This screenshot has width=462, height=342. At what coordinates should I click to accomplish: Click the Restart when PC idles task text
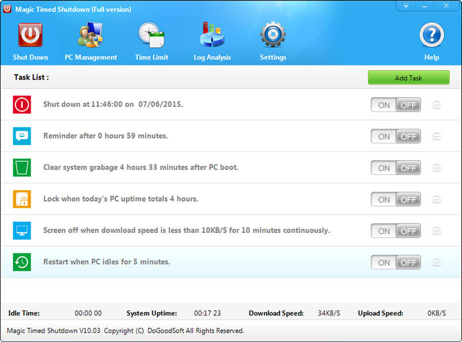pos(107,262)
